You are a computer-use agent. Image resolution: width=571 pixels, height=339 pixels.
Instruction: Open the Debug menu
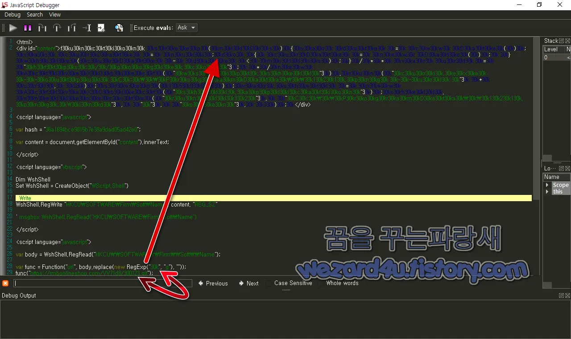[x=12, y=15]
